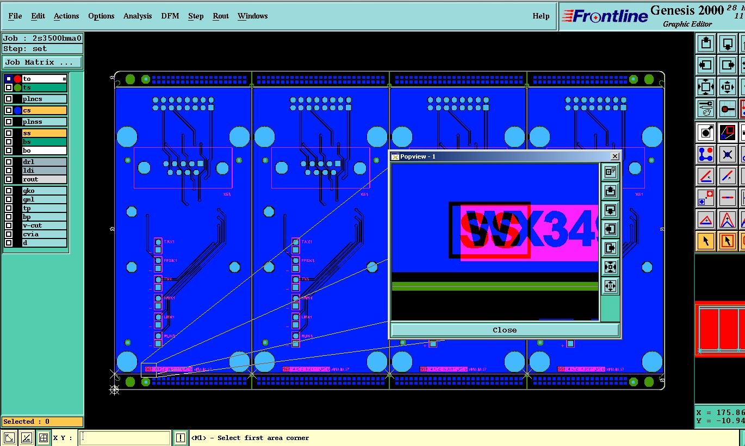This screenshot has height=446, width=745.
Task: Select the red-blue angle measure tool
Action: [706, 176]
